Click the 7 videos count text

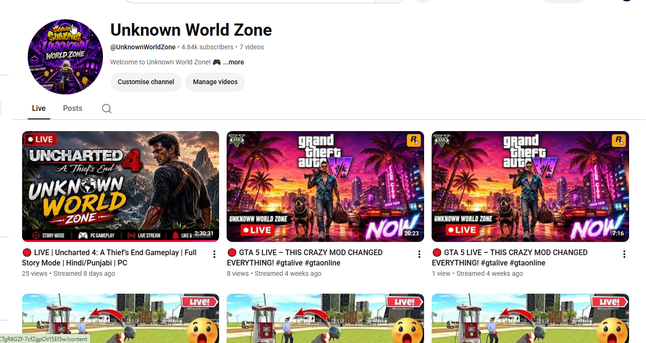tap(252, 47)
